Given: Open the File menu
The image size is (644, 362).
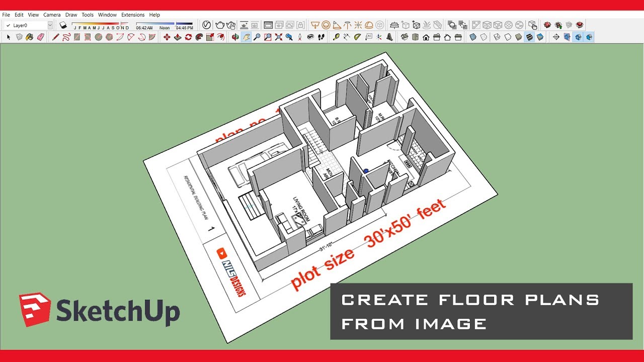Looking at the screenshot, I should click(x=6, y=15).
